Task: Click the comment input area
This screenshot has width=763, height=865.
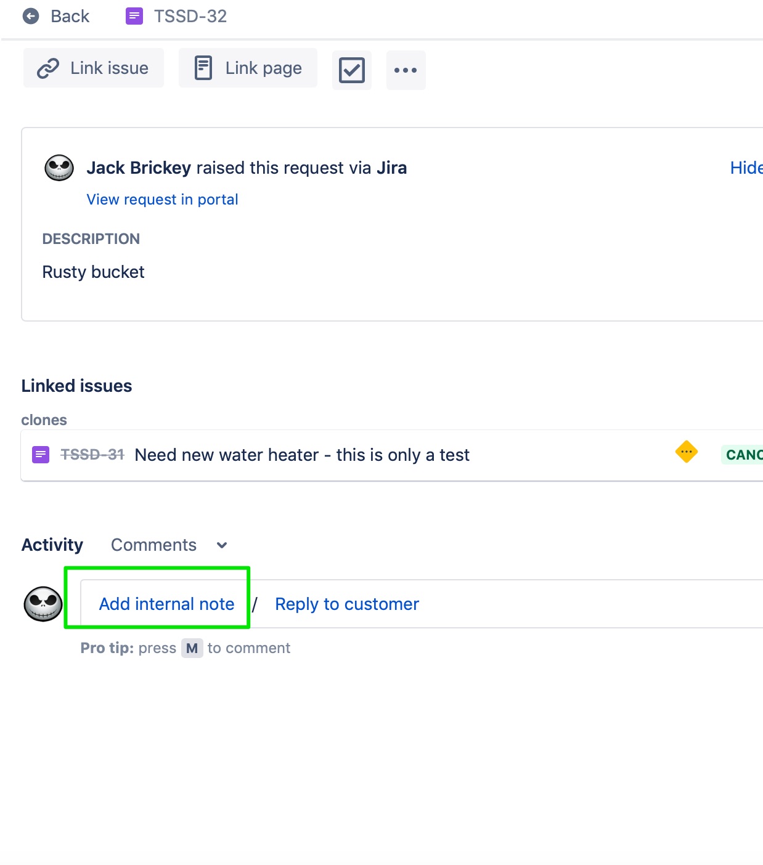Action: tap(431, 604)
